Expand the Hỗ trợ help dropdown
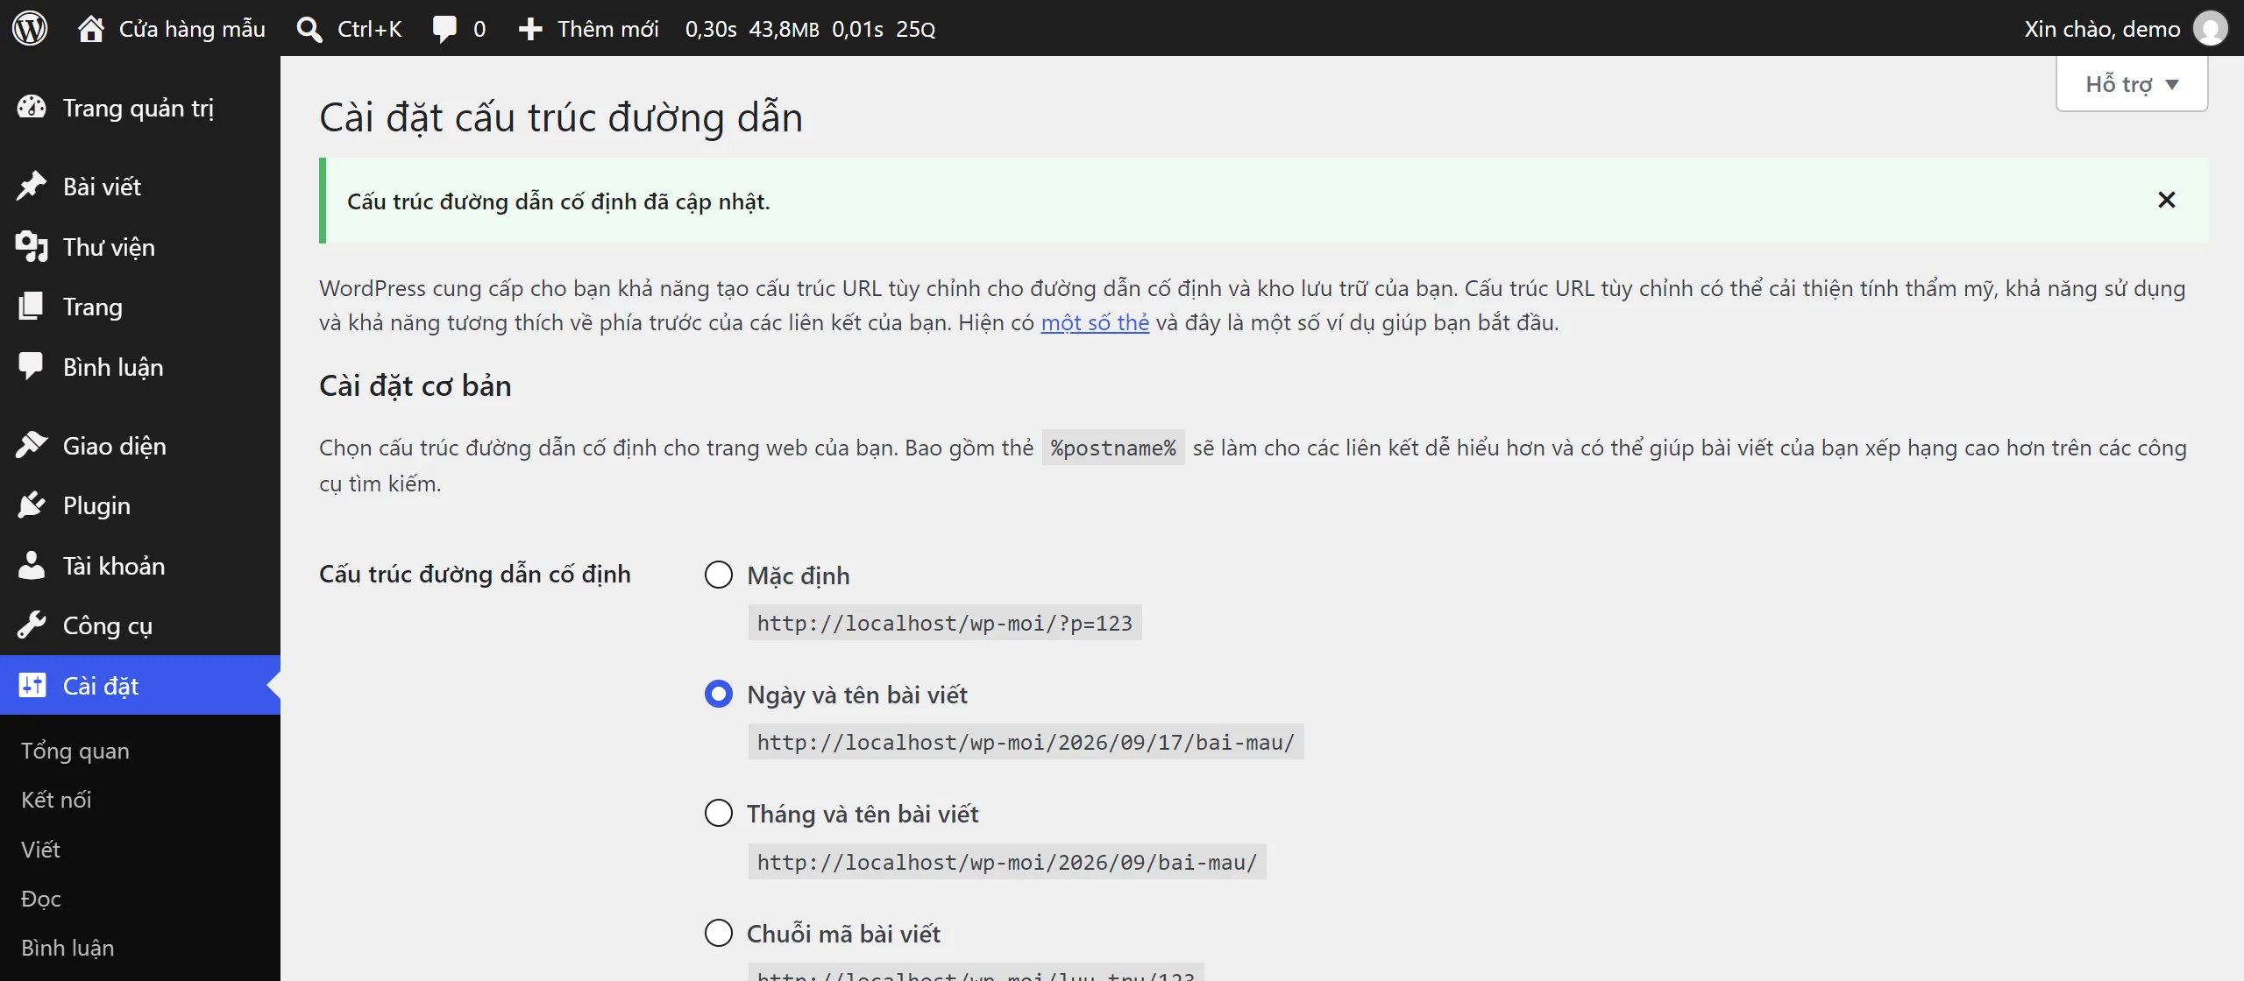The width and height of the screenshot is (2244, 981). pyautogui.click(x=2132, y=84)
